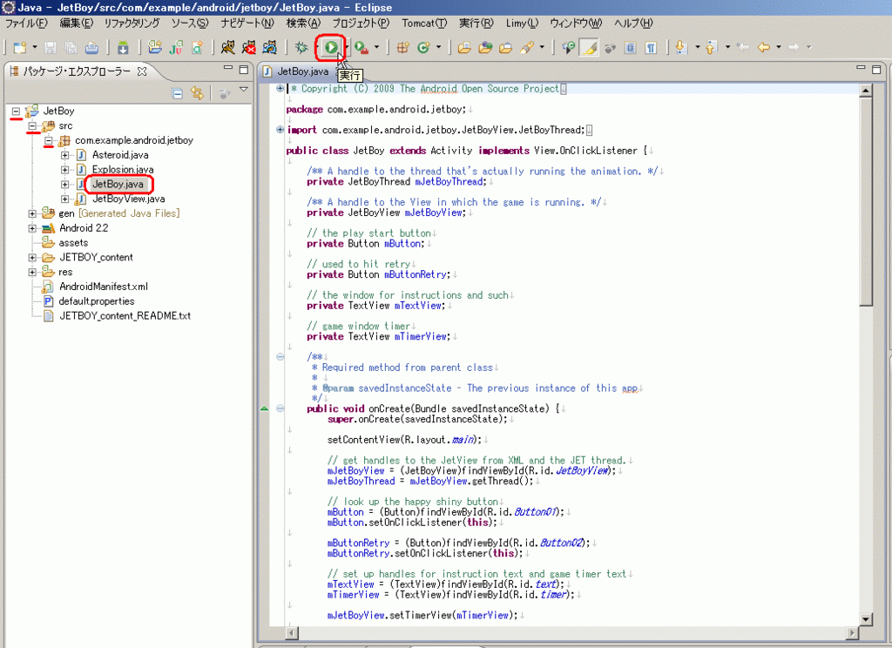This screenshot has height=648, width=892.
Task: Toggle Block Selection Mode button
Action: click(630, 47)
